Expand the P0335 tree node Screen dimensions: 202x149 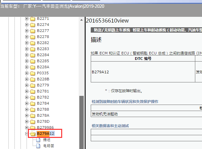(x=27, y=73)
